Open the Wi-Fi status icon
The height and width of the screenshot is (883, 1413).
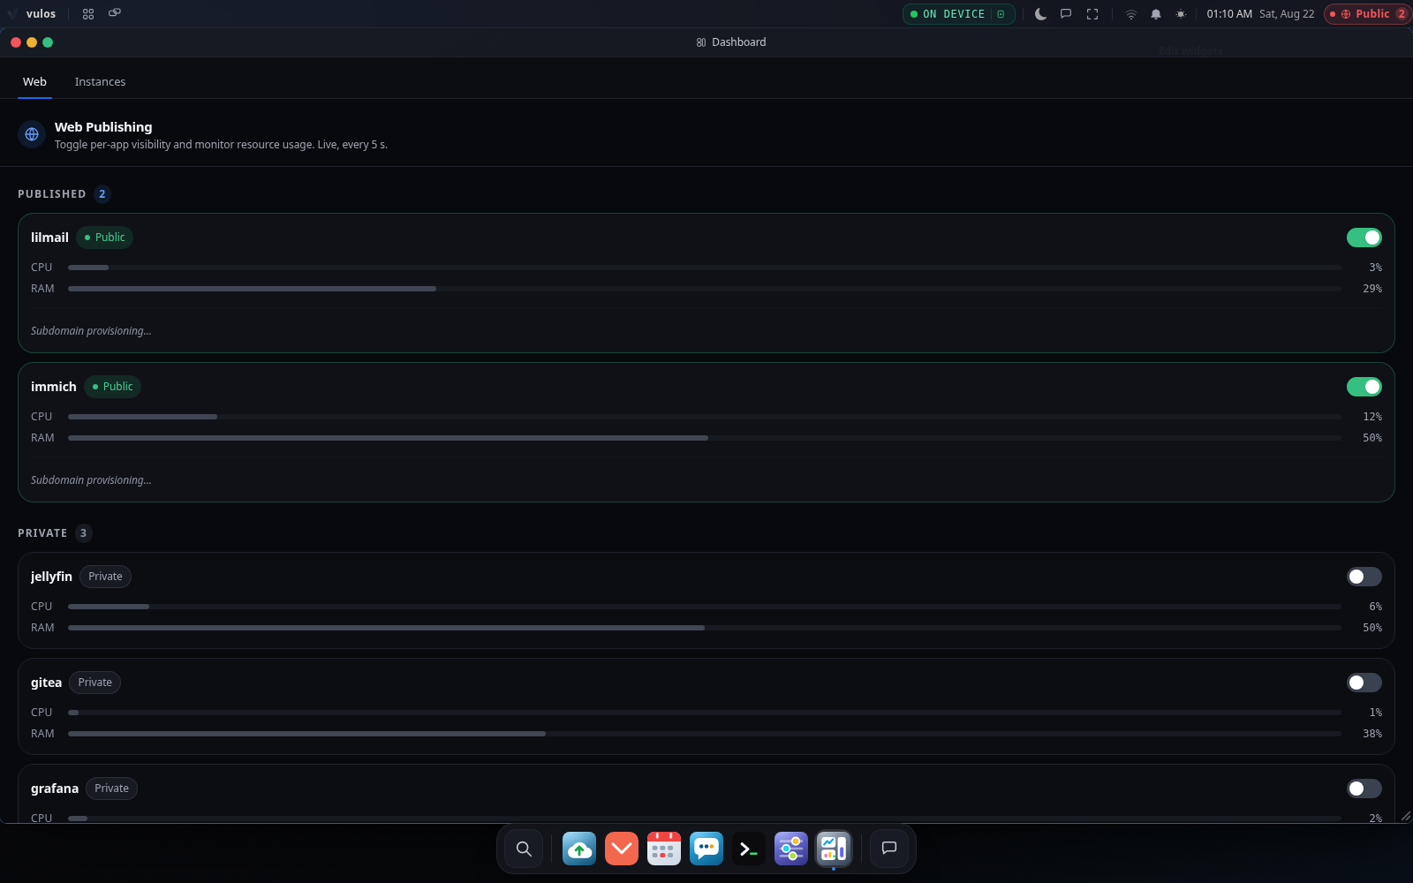[1130, 14]
